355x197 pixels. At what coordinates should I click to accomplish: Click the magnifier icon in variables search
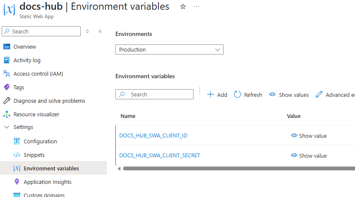pyautogui.click(x=122, y=94)
